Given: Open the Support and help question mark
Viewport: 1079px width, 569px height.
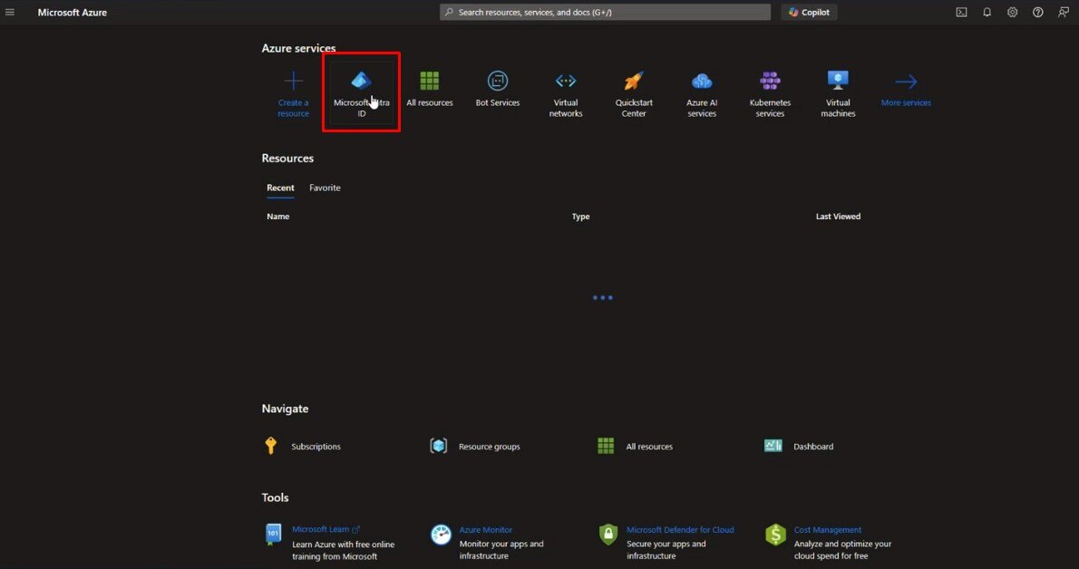Looking at the screenshot, I should 1037,13.
